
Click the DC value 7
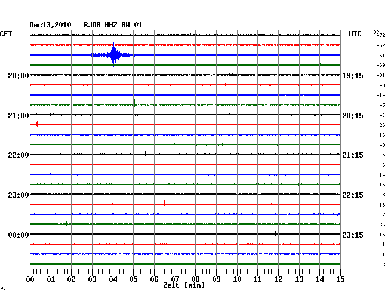click(x=384, y=214)
